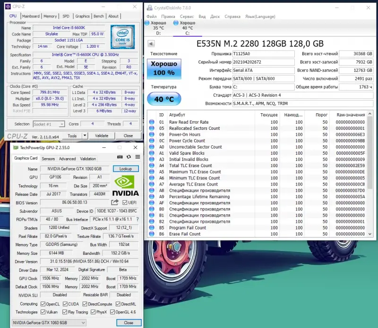
Task: Open the Язык(Language) menu
Action: click(x=260, y=17)
